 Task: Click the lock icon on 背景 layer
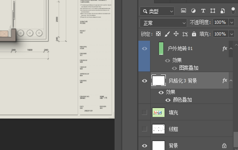pos(224,146)
